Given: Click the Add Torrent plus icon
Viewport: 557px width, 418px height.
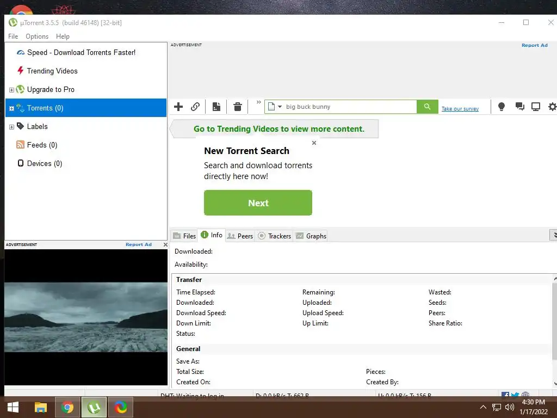Looking at the screenshot, I should (x=178, y=107).
